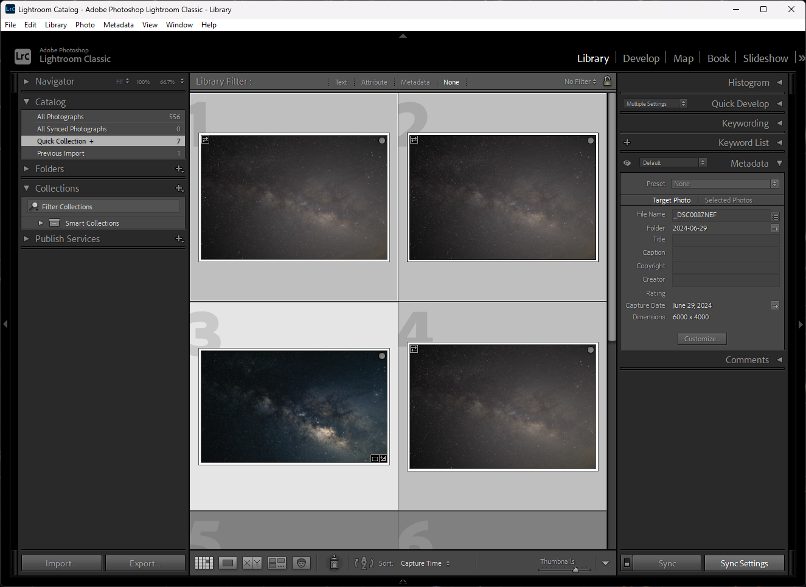Toggle quick collection marker on photo 3
Image resolution: width=806 pixels, height=587 pixels.
click(382, 356)
